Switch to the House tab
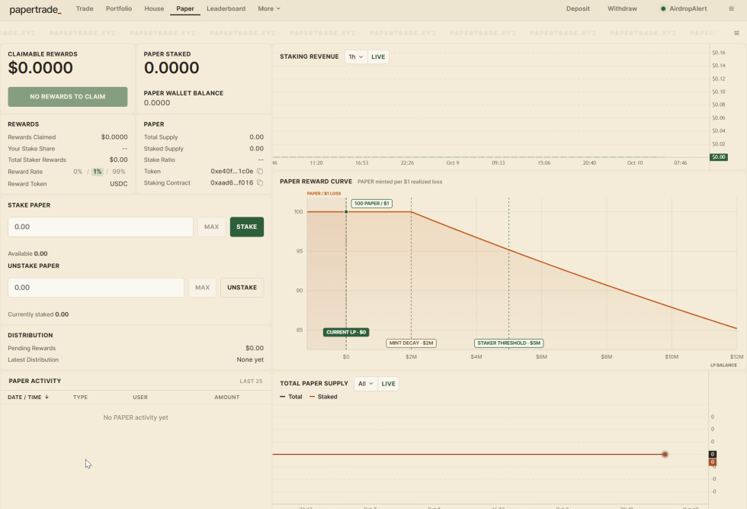This screenshot has width=747, height=509. (x=154, y=8)
